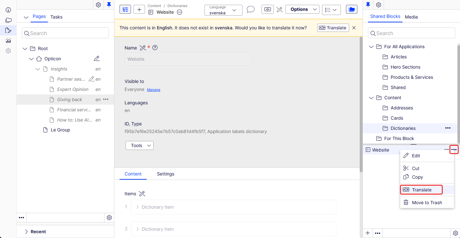The width and height of the screenshot is (460, 238).
Task: Open the list view dropdown
Action: coord(331,10)
